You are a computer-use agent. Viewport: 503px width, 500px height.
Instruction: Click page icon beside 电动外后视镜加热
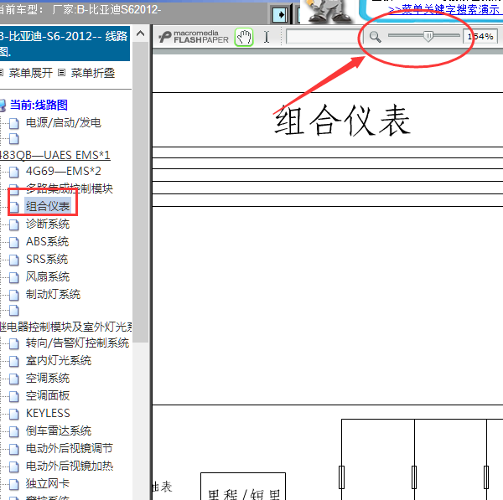coord(13,467)
